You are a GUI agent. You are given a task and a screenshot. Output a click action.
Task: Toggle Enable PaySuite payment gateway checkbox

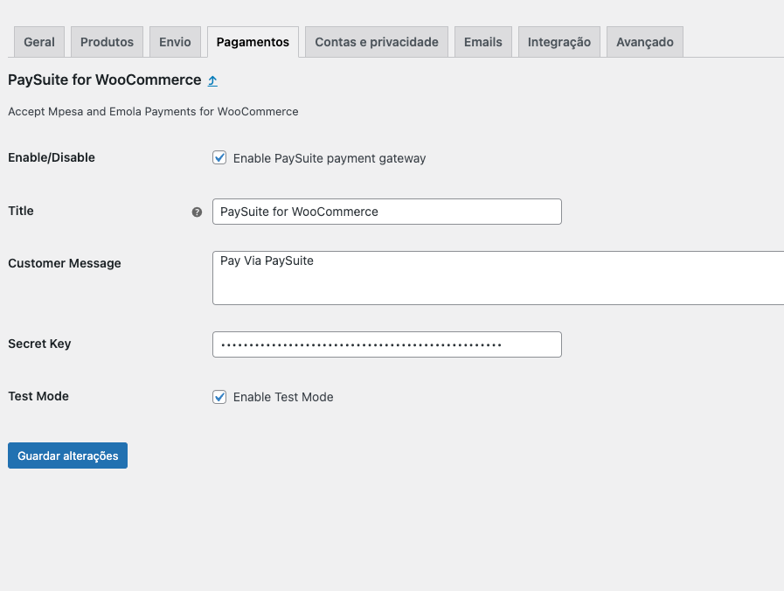[x=219, y=158]
